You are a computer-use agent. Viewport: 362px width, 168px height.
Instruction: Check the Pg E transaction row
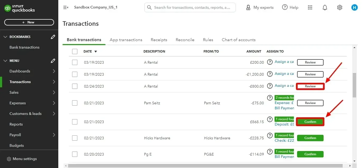click(x=75, y=154)
